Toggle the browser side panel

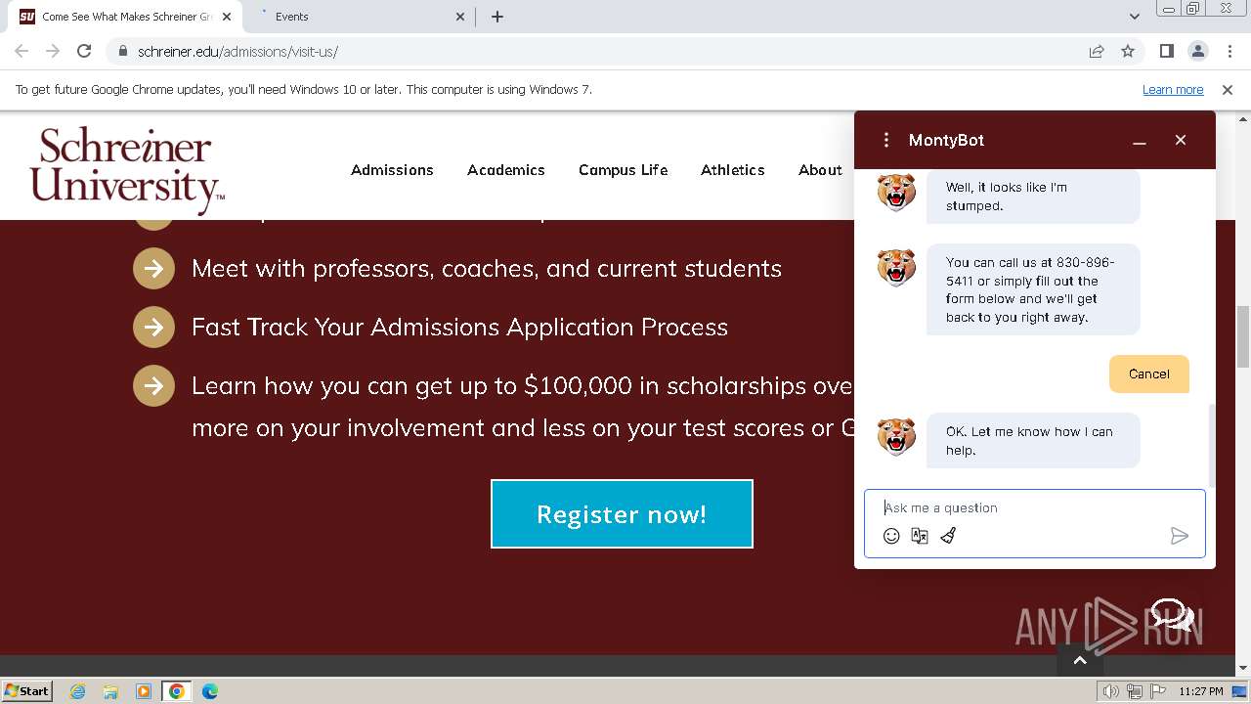point(1166,51)
